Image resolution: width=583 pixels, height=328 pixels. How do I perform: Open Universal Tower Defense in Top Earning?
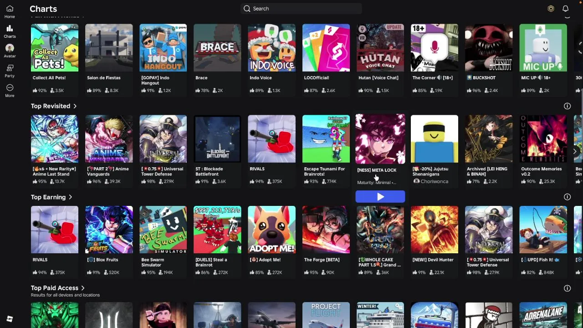click(x=489, y=230)
